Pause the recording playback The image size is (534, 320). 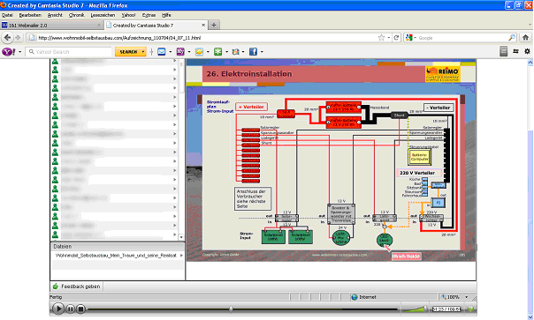(x=70, y=309)
